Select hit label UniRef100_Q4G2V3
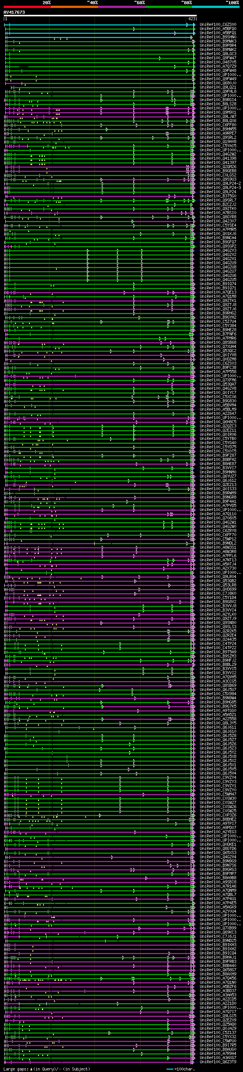 (218, 251)
